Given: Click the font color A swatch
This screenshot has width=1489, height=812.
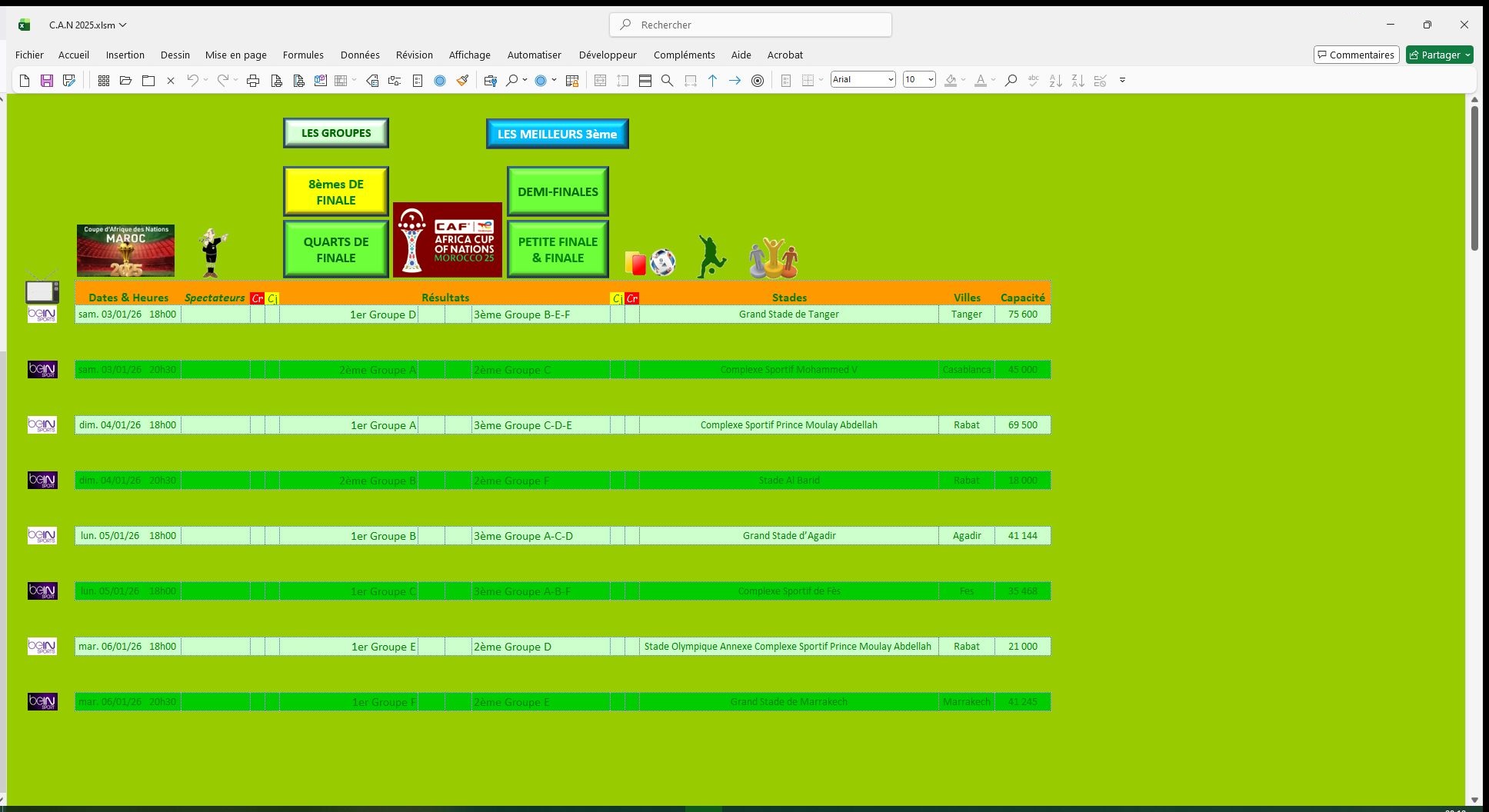Looking at the screenshot, I should (980, 81).
